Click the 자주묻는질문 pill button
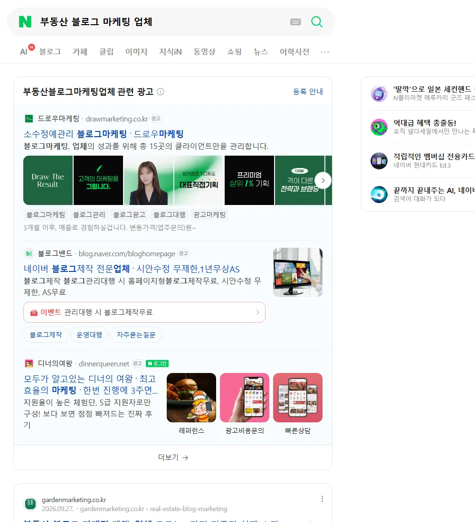The width and height of the screenshot is (475, 522). (136, 335)
